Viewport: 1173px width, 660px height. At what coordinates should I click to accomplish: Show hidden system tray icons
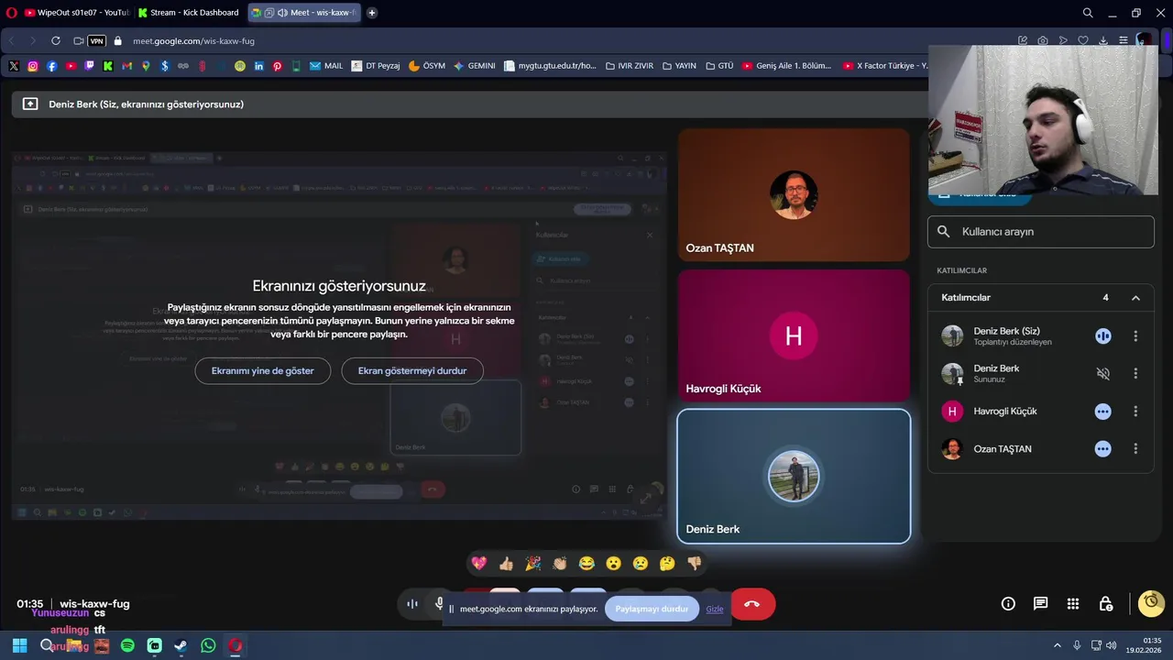1057,645
